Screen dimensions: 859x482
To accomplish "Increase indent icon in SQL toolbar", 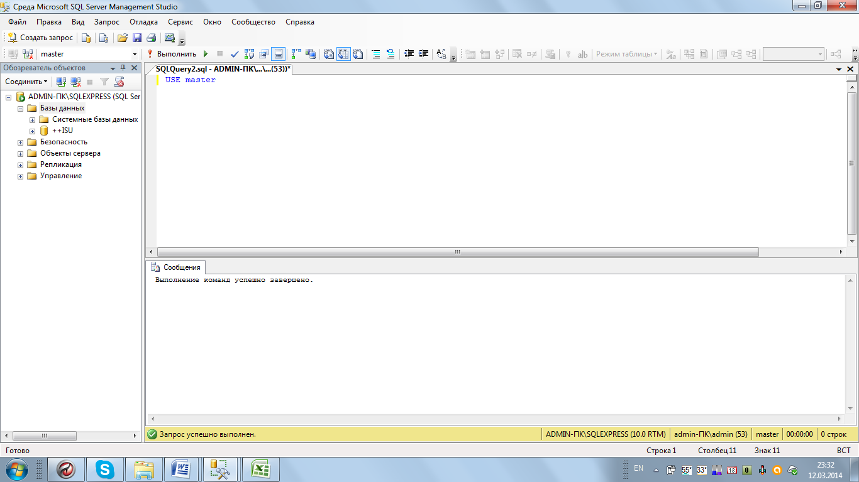I will (x=423, y=54).
